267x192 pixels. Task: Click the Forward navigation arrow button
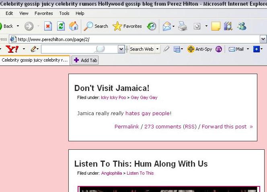pos(29,26)
